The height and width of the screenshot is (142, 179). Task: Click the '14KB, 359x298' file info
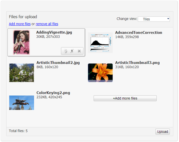[x=127, y=37]
